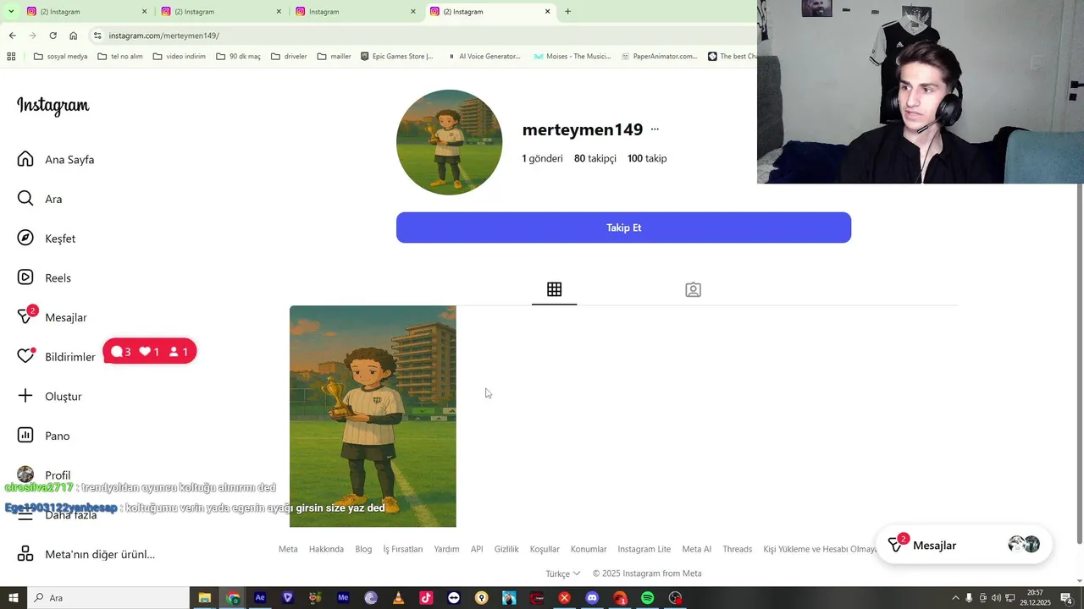Viewport: 1084px width, 609px height.
Task: Reload the page with the refresh icon
Action: click(53, 36)
